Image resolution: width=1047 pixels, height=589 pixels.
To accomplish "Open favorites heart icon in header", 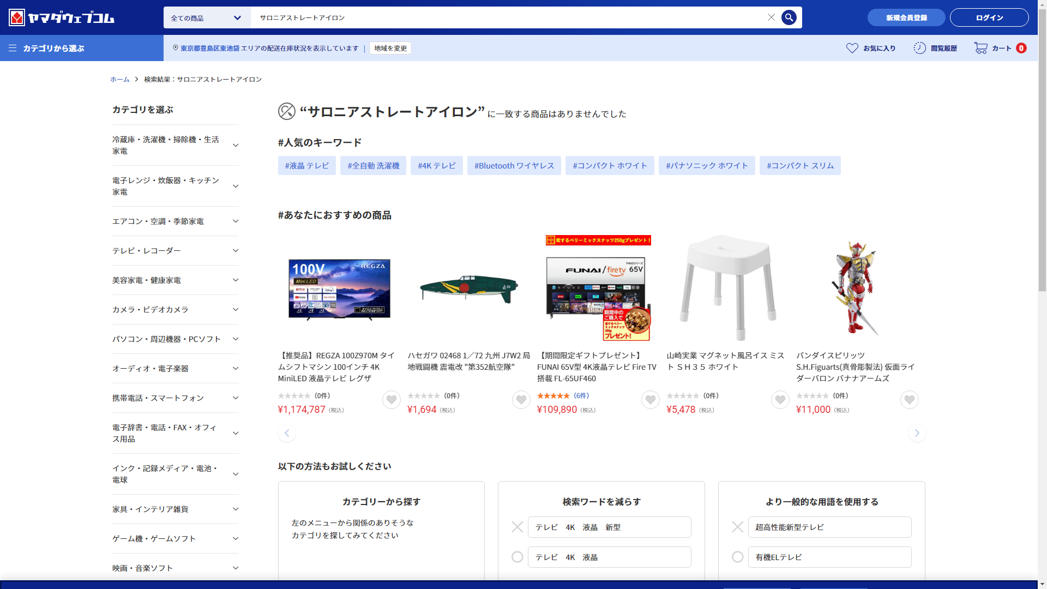I will point(852,48).
